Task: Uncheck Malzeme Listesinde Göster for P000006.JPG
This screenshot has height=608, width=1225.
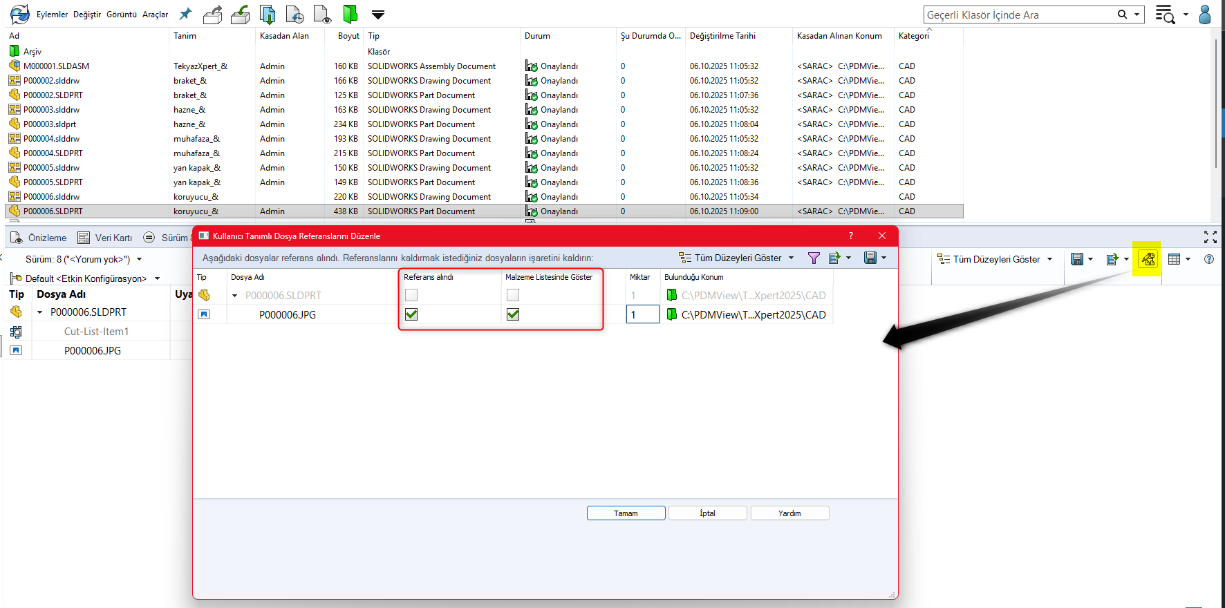Action: (513, 314)
